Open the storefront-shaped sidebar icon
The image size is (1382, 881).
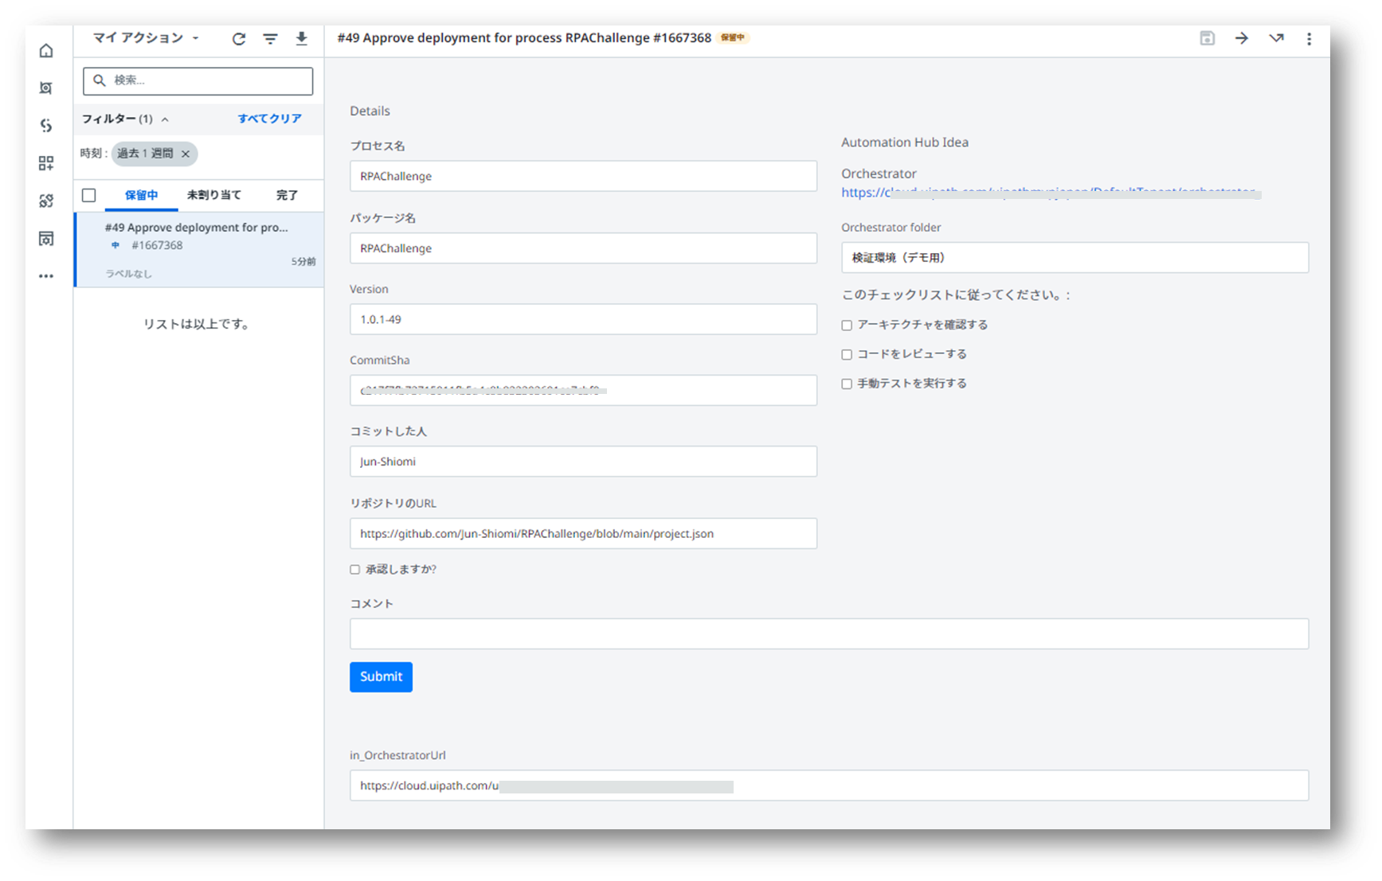tap(46, 238)
